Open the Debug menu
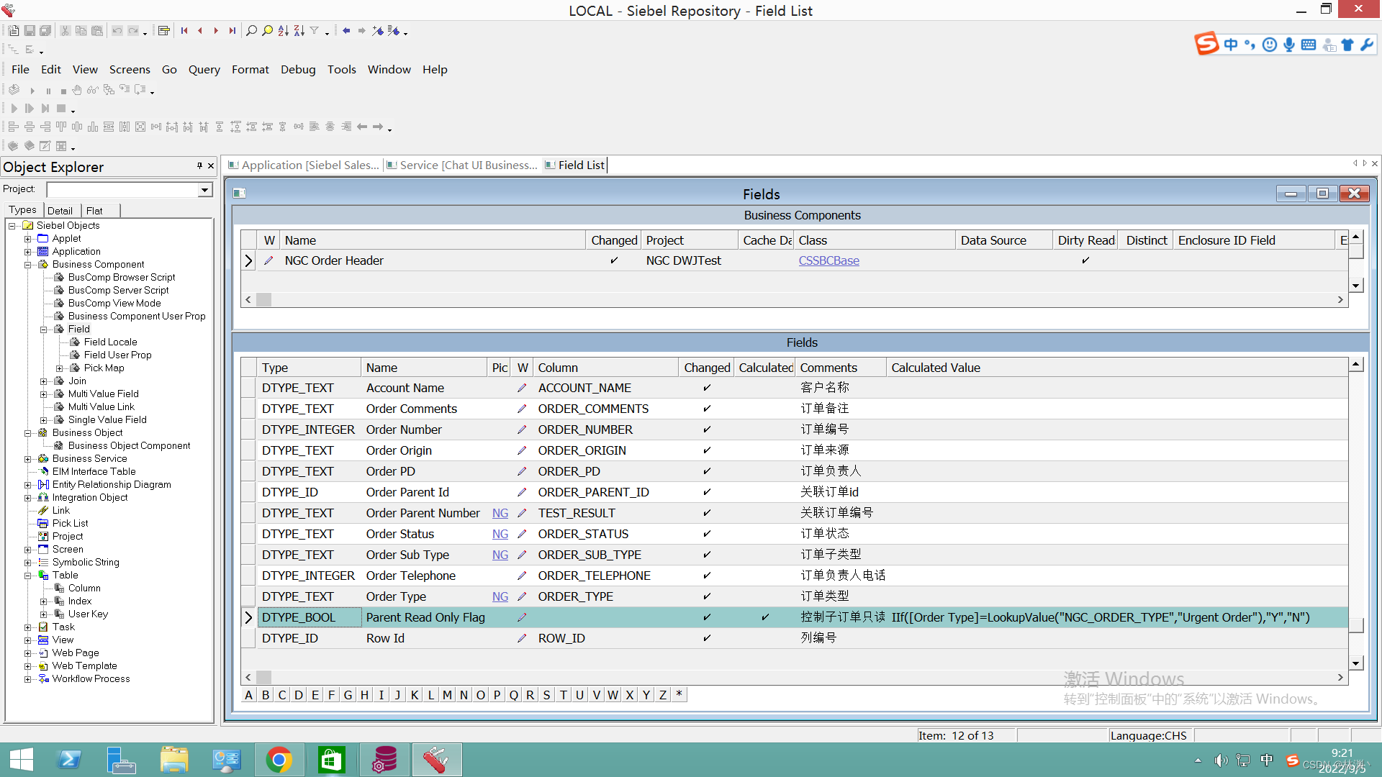 298,69
